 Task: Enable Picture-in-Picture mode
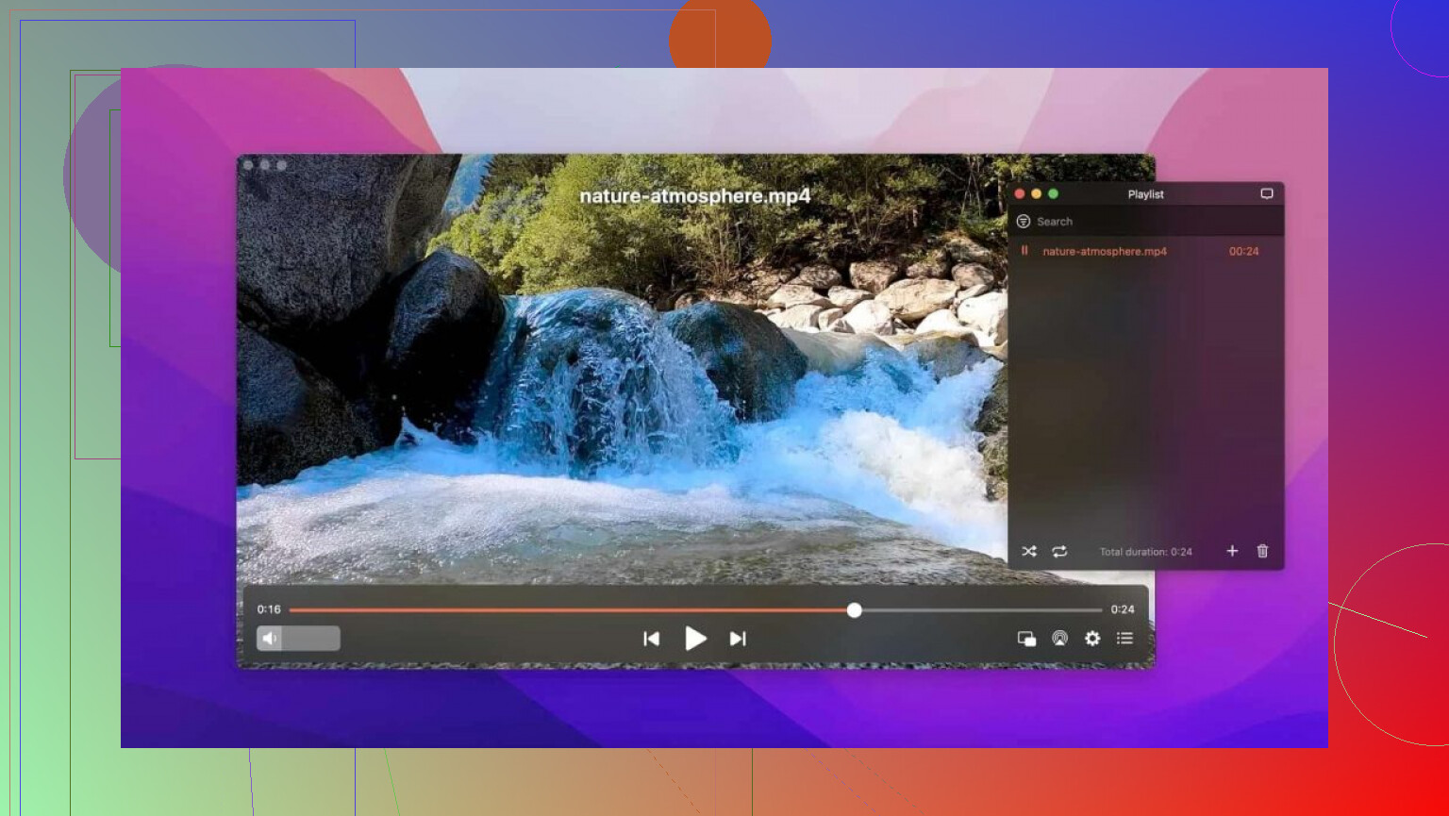(x=1026, y=639)
